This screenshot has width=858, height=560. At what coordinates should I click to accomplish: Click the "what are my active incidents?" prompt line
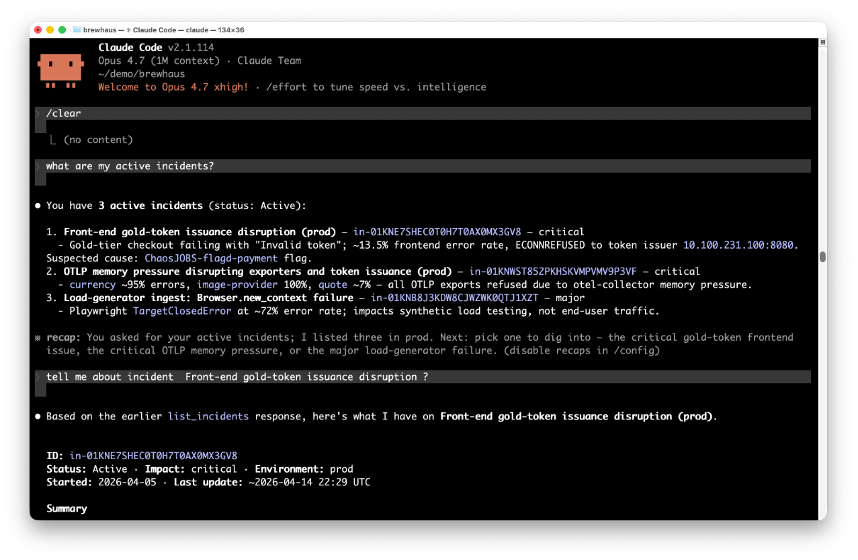(x=130, y=166)
